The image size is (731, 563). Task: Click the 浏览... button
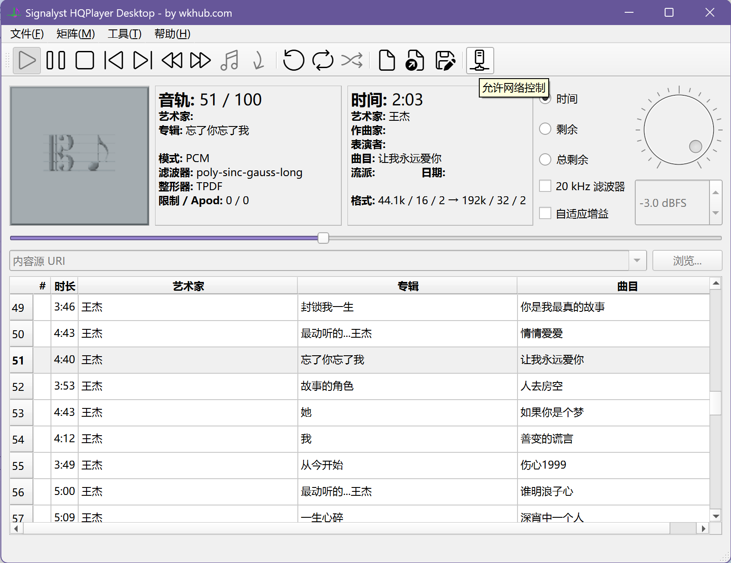pos(687,261)
